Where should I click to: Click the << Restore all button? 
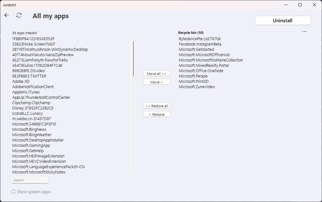(x=157, y=106)
